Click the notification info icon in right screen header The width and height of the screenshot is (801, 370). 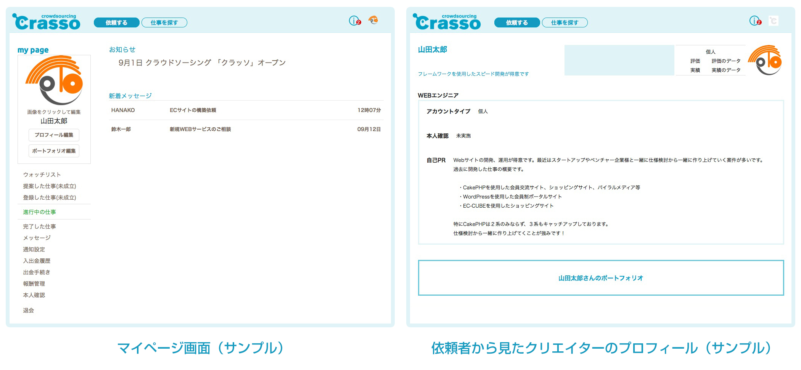coord(755,21)
